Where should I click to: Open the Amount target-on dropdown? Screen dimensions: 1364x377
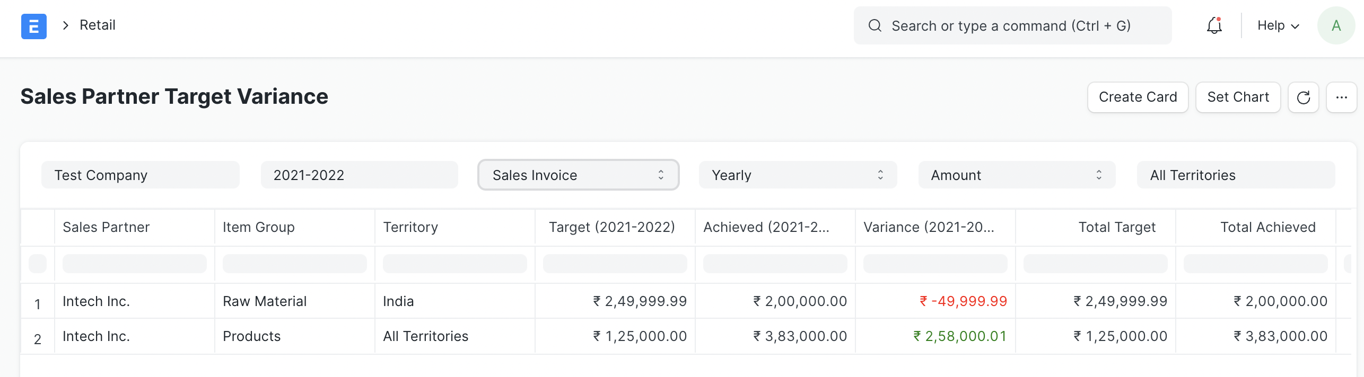[1016, 175]
